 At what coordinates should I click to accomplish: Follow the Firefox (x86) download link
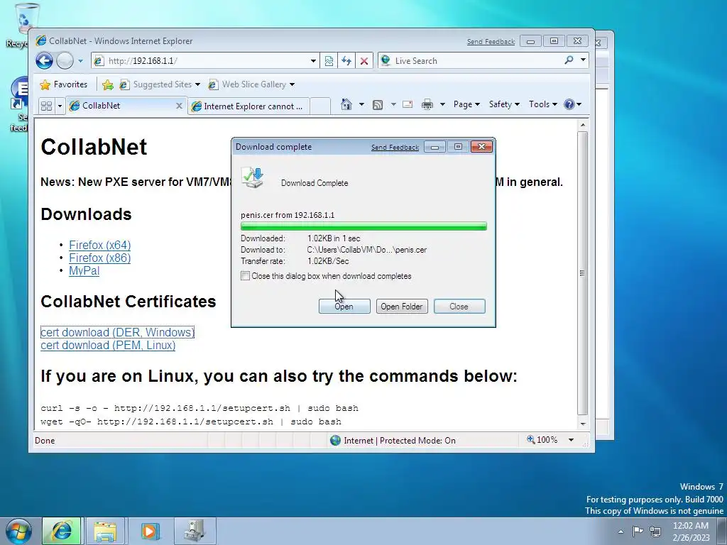pyautogui.click(x=99, y=258)
